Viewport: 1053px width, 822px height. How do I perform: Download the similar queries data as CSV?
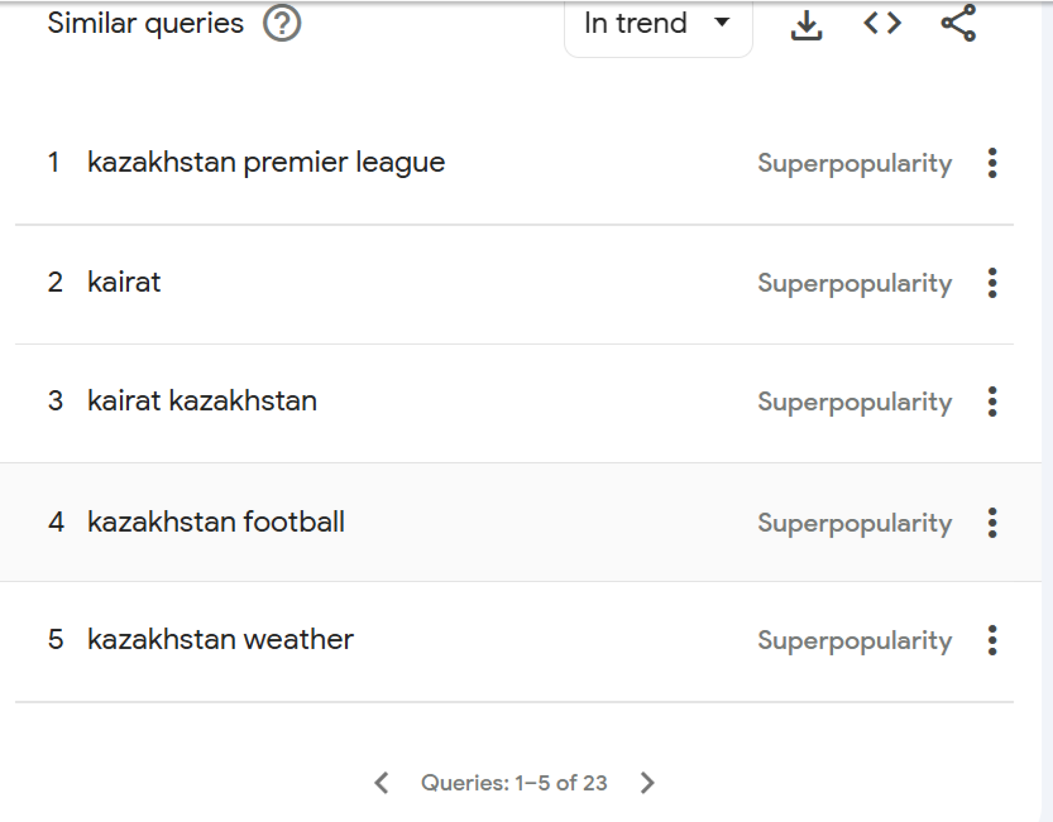tap(806, 25)
